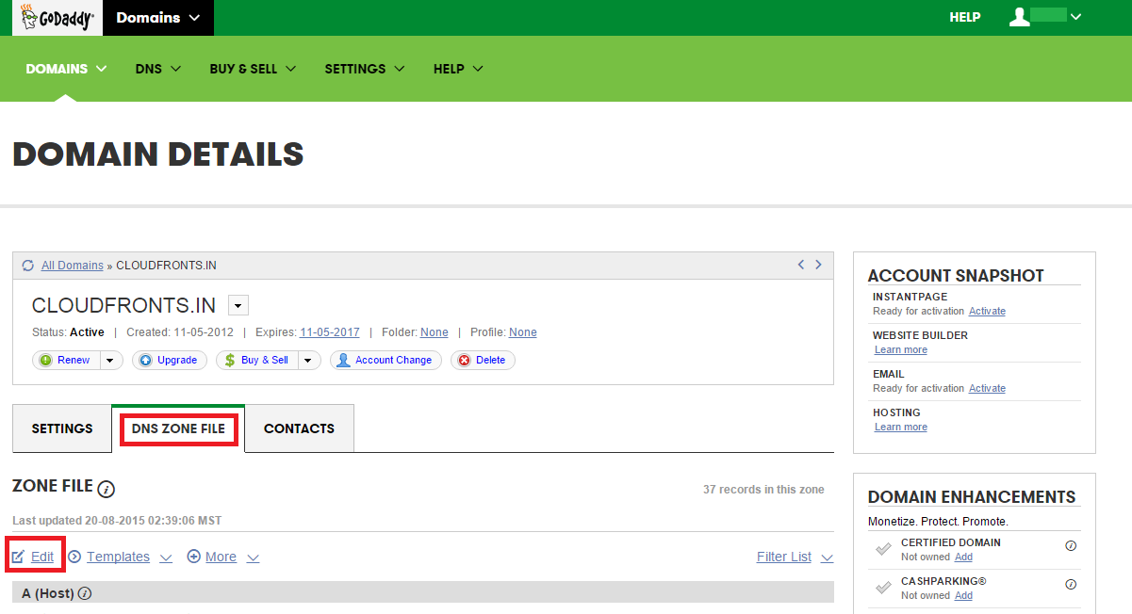Click Learn more under Website Builder
The height and width of the screenshot is (614, 1132).
901,349
